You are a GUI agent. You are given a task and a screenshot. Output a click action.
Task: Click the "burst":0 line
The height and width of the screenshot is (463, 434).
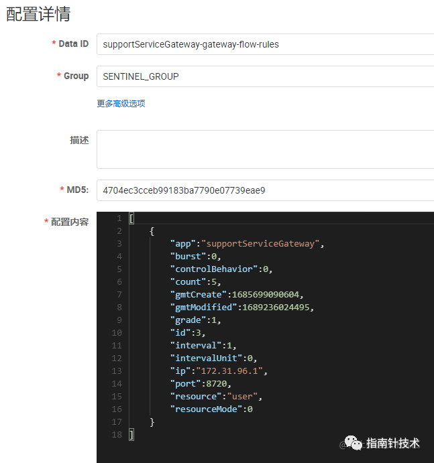point(195,257)
